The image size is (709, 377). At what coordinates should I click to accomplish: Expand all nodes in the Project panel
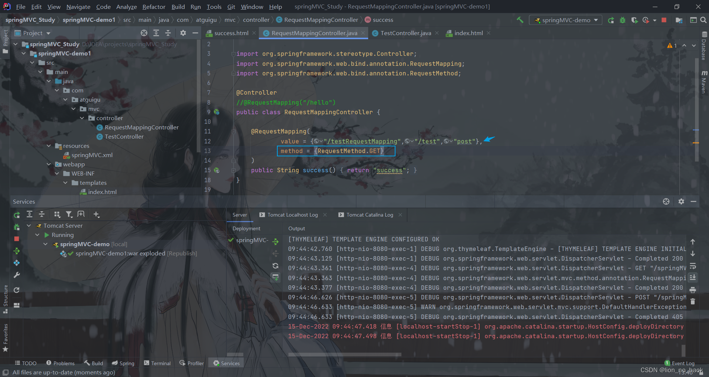(156, 33)
